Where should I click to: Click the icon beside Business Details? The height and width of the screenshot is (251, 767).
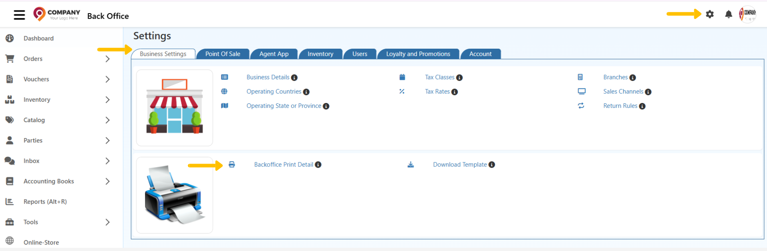pos(225,77)
